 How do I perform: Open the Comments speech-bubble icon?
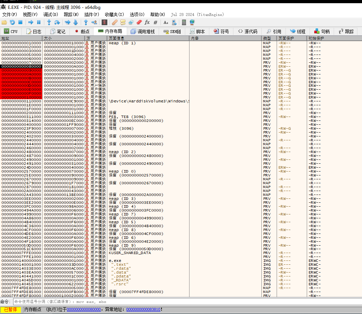(123, 22)
